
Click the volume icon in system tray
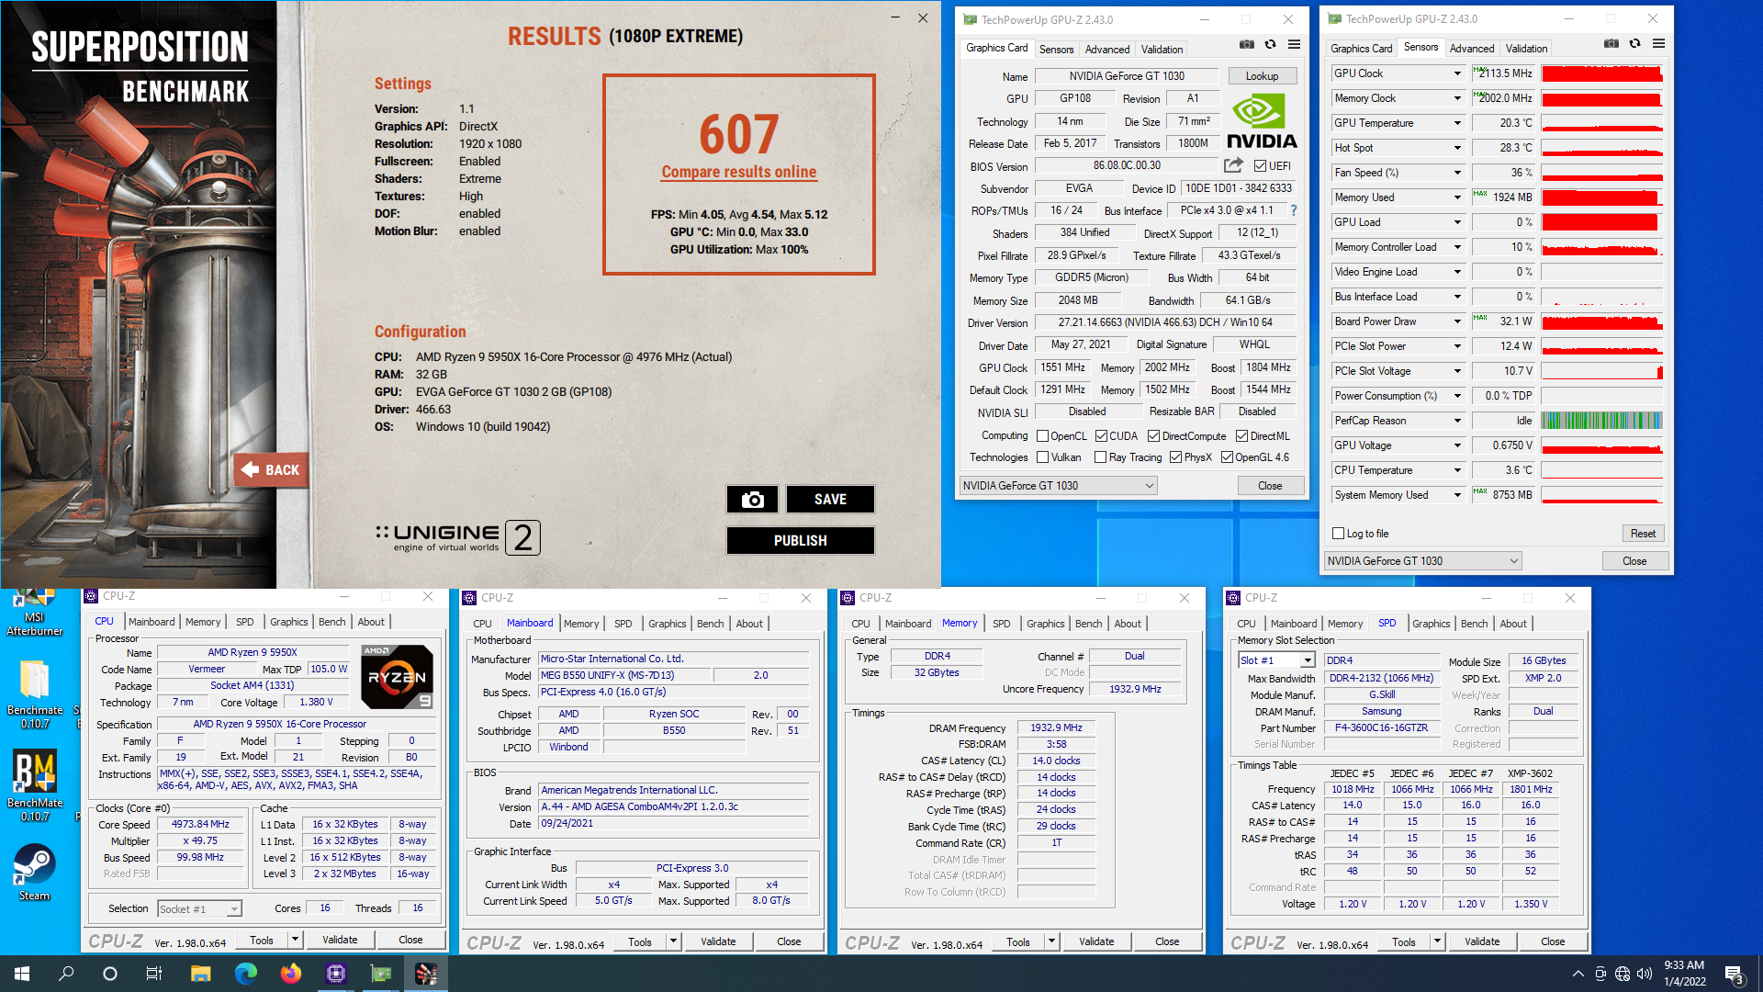click(1644, 974)
